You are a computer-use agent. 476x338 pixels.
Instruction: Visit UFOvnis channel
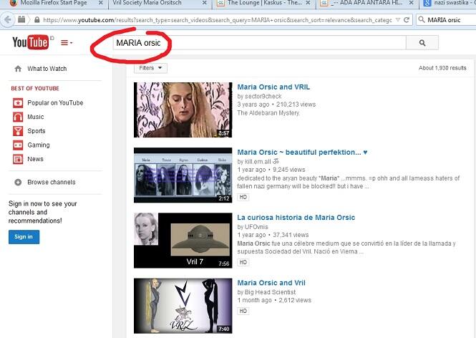coord(256,227)
